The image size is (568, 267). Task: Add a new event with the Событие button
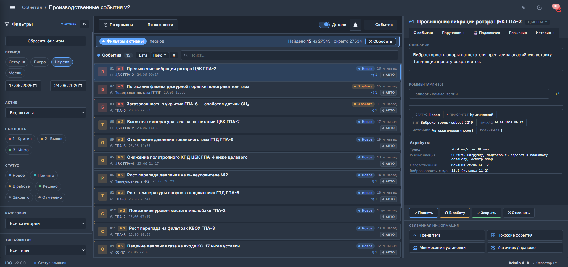(x=381, y=25)
